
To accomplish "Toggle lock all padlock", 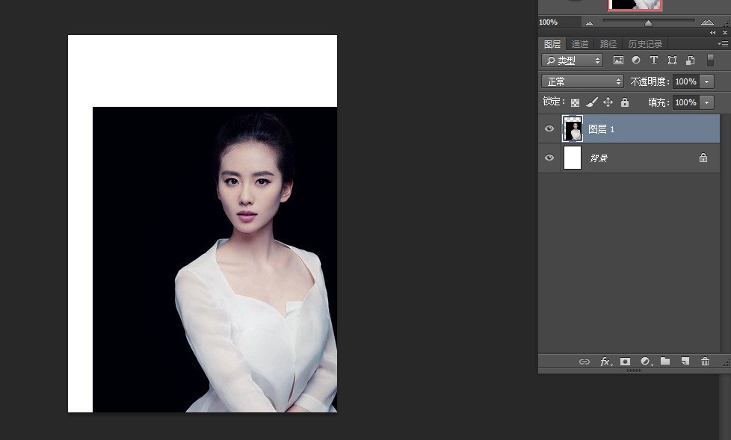I will (625, 102).
